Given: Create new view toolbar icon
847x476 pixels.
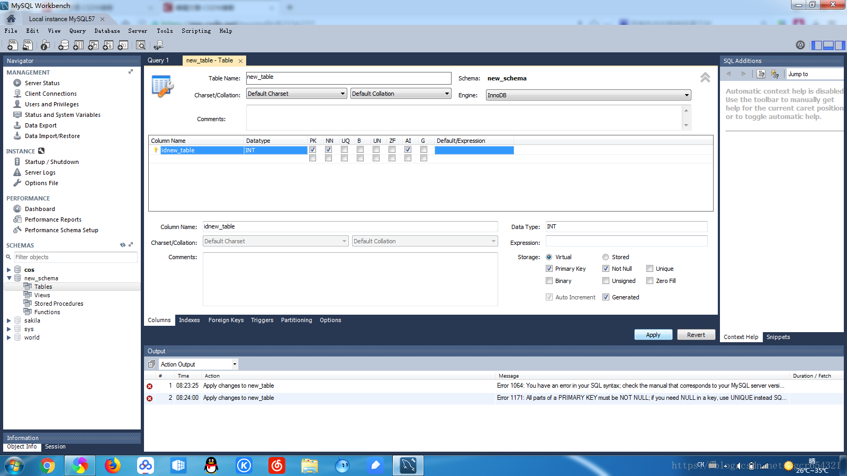Looking at the screenshot, I should tap(93, 45).
